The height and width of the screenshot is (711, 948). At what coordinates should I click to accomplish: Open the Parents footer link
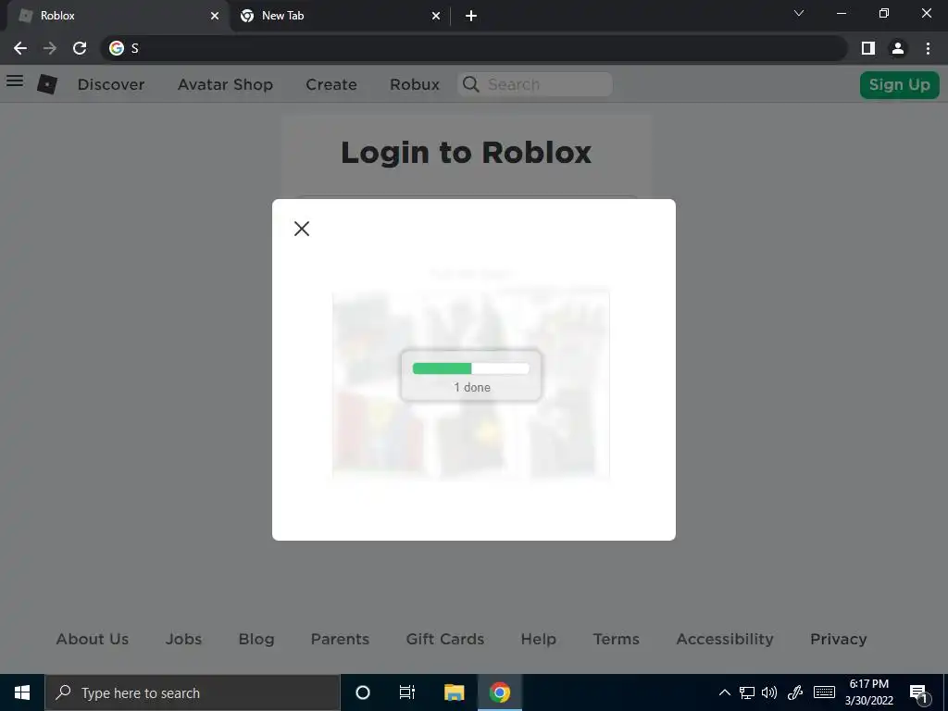point(340,639)
